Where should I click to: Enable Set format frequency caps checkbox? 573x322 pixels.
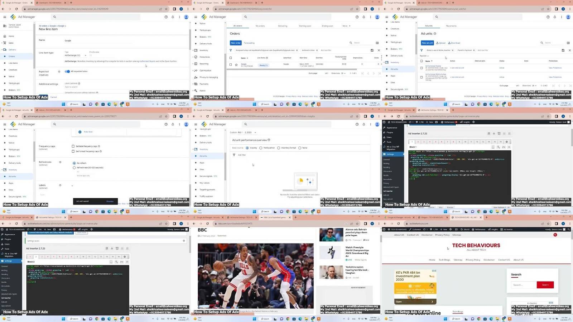click(73, 151)
